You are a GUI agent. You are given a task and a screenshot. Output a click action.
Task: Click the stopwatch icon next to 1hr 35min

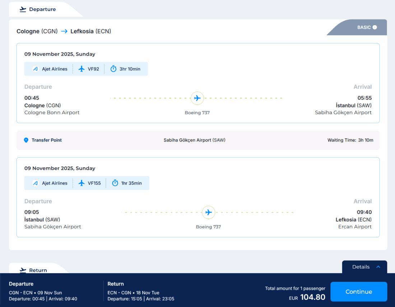coord(115,183)
